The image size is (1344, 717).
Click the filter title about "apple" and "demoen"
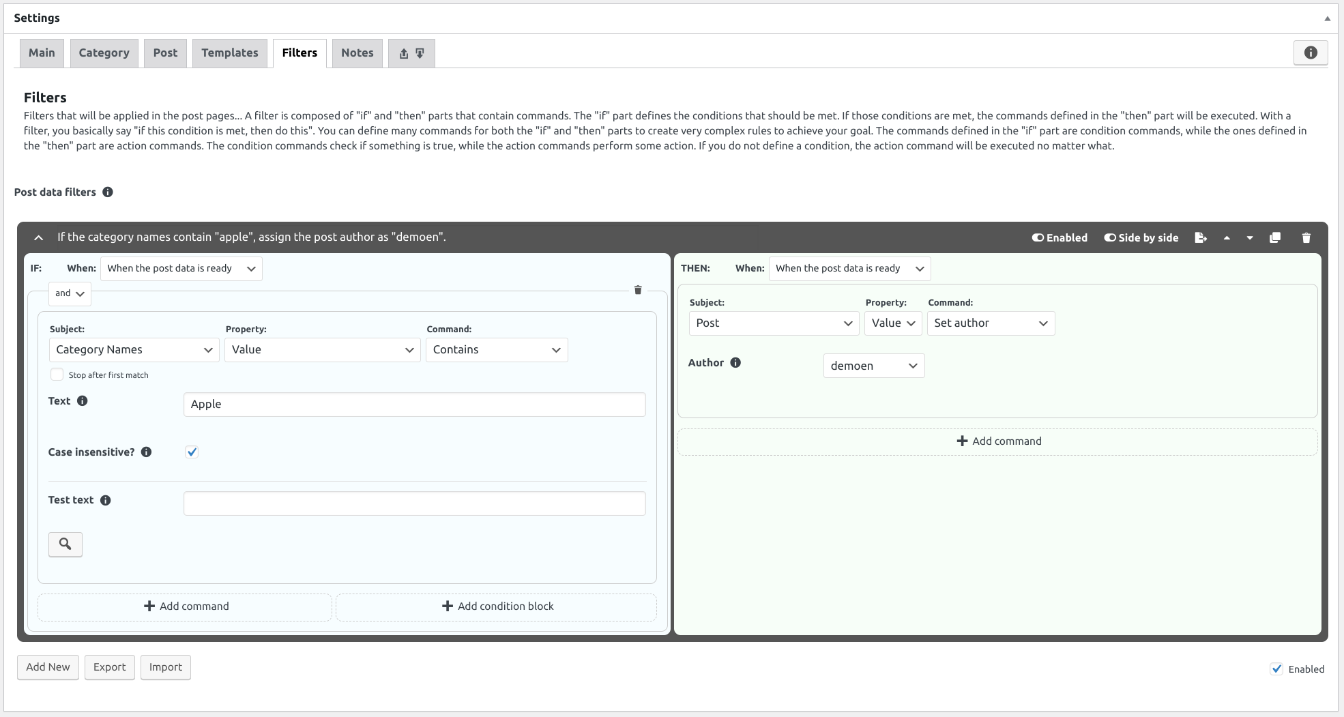252,237
